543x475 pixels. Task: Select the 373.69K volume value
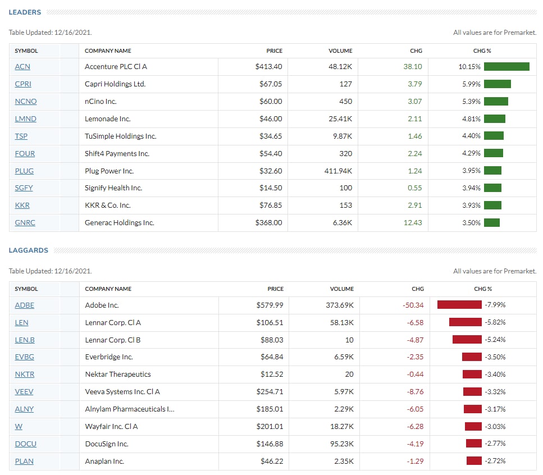[x=340, y=305]
